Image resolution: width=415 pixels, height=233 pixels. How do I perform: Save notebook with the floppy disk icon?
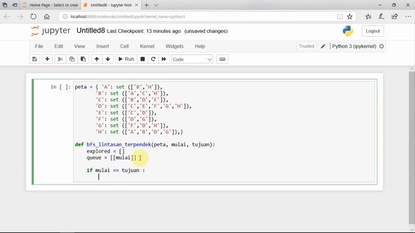(34, 59)
